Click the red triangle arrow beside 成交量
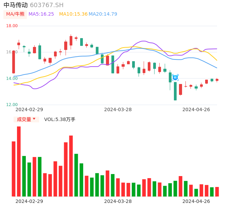This screenshot has width=233, height=206. coord(34,119)
